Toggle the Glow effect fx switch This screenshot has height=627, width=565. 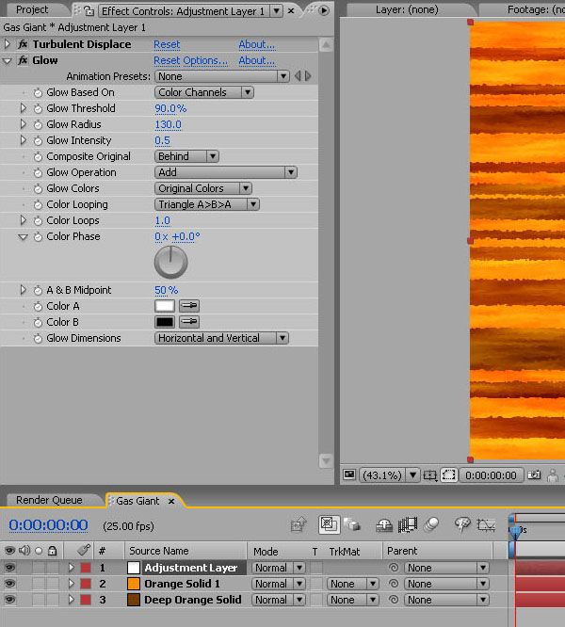click(23, 60)
